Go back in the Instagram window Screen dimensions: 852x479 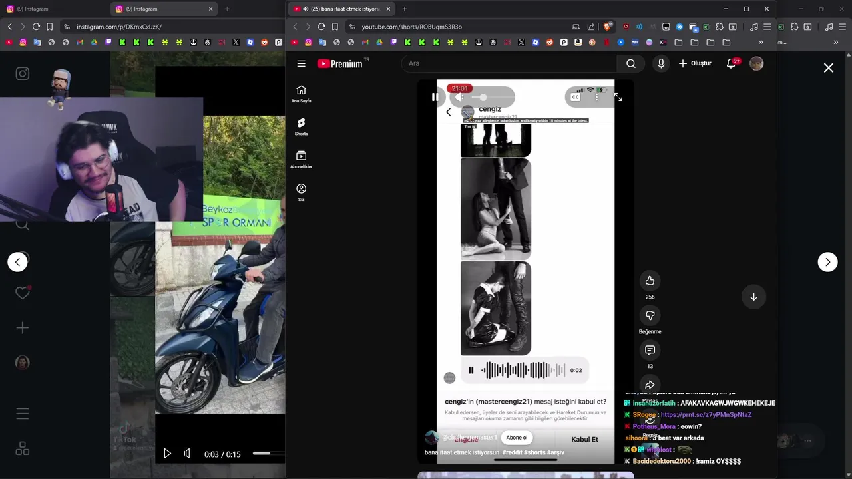tap(9, 27)
